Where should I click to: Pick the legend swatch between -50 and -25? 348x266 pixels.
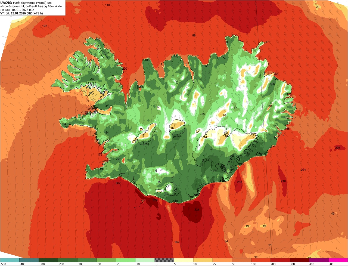tap(106, 260)
